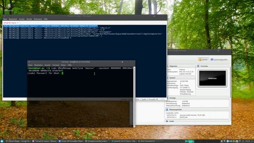Click the line containing 'DmiSystemProduct' in Mousepad

click(57, 28)
